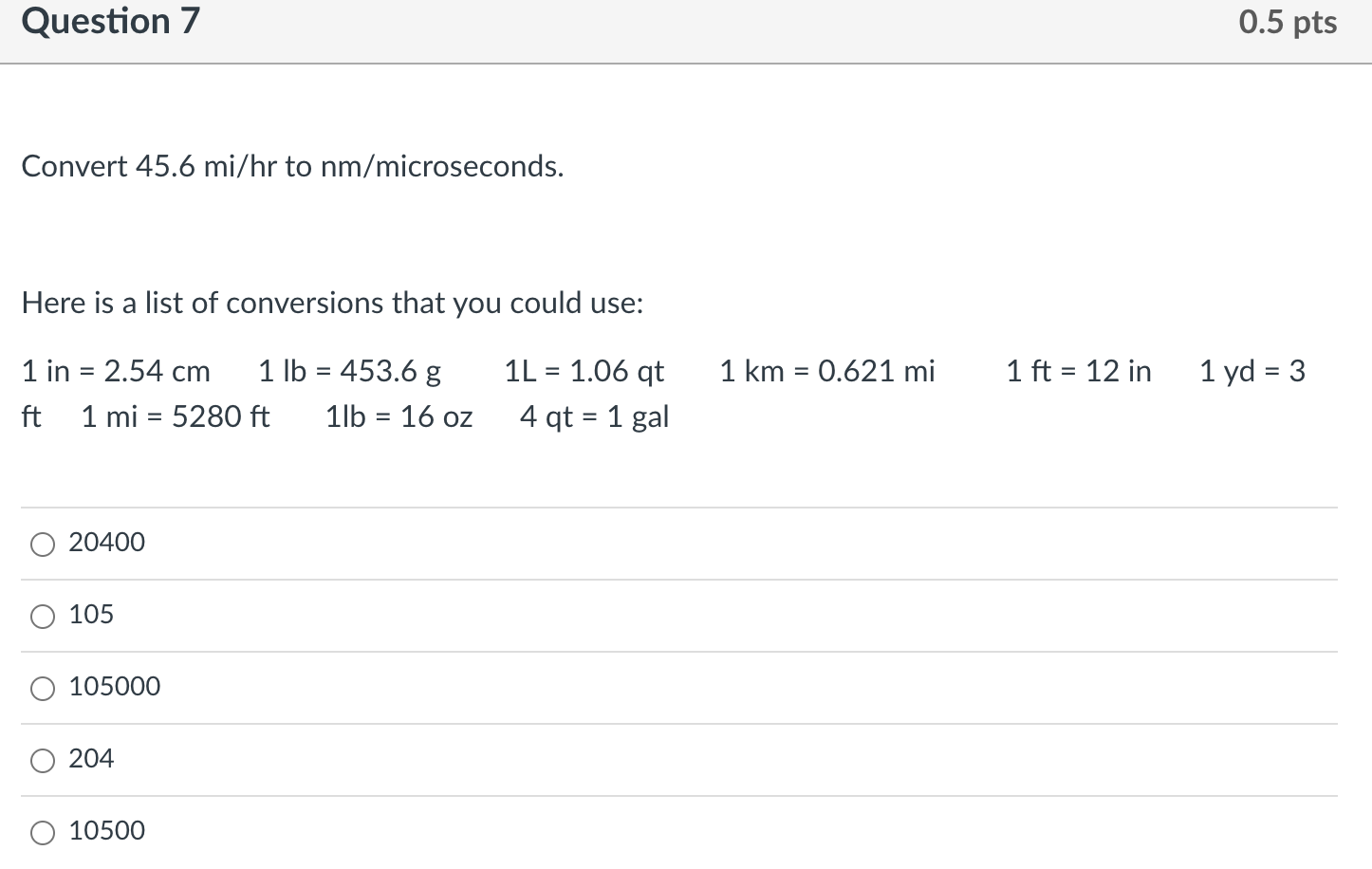Click the list of conversions intro sentence
1372x869 pixels.
pos(332,304)
